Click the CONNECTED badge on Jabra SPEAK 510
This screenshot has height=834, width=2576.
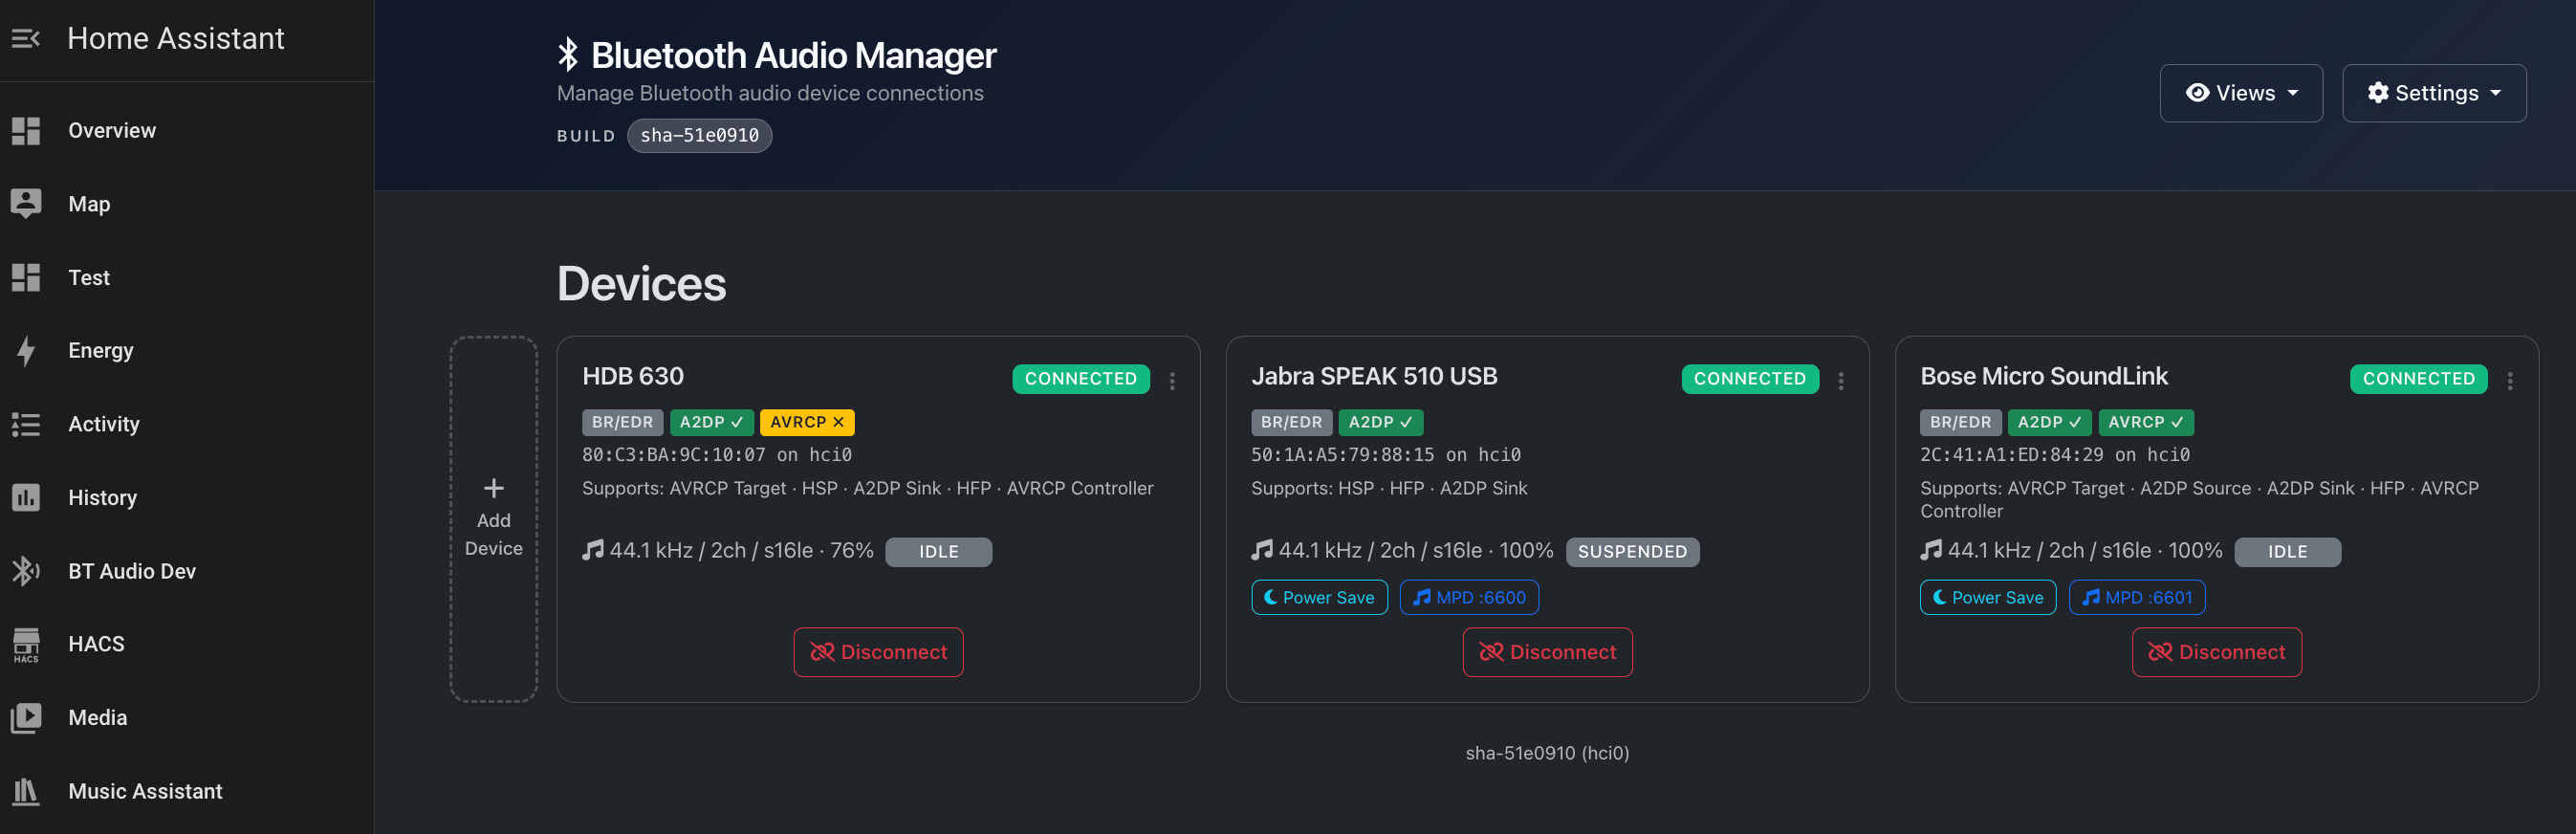coord(1750,379)
